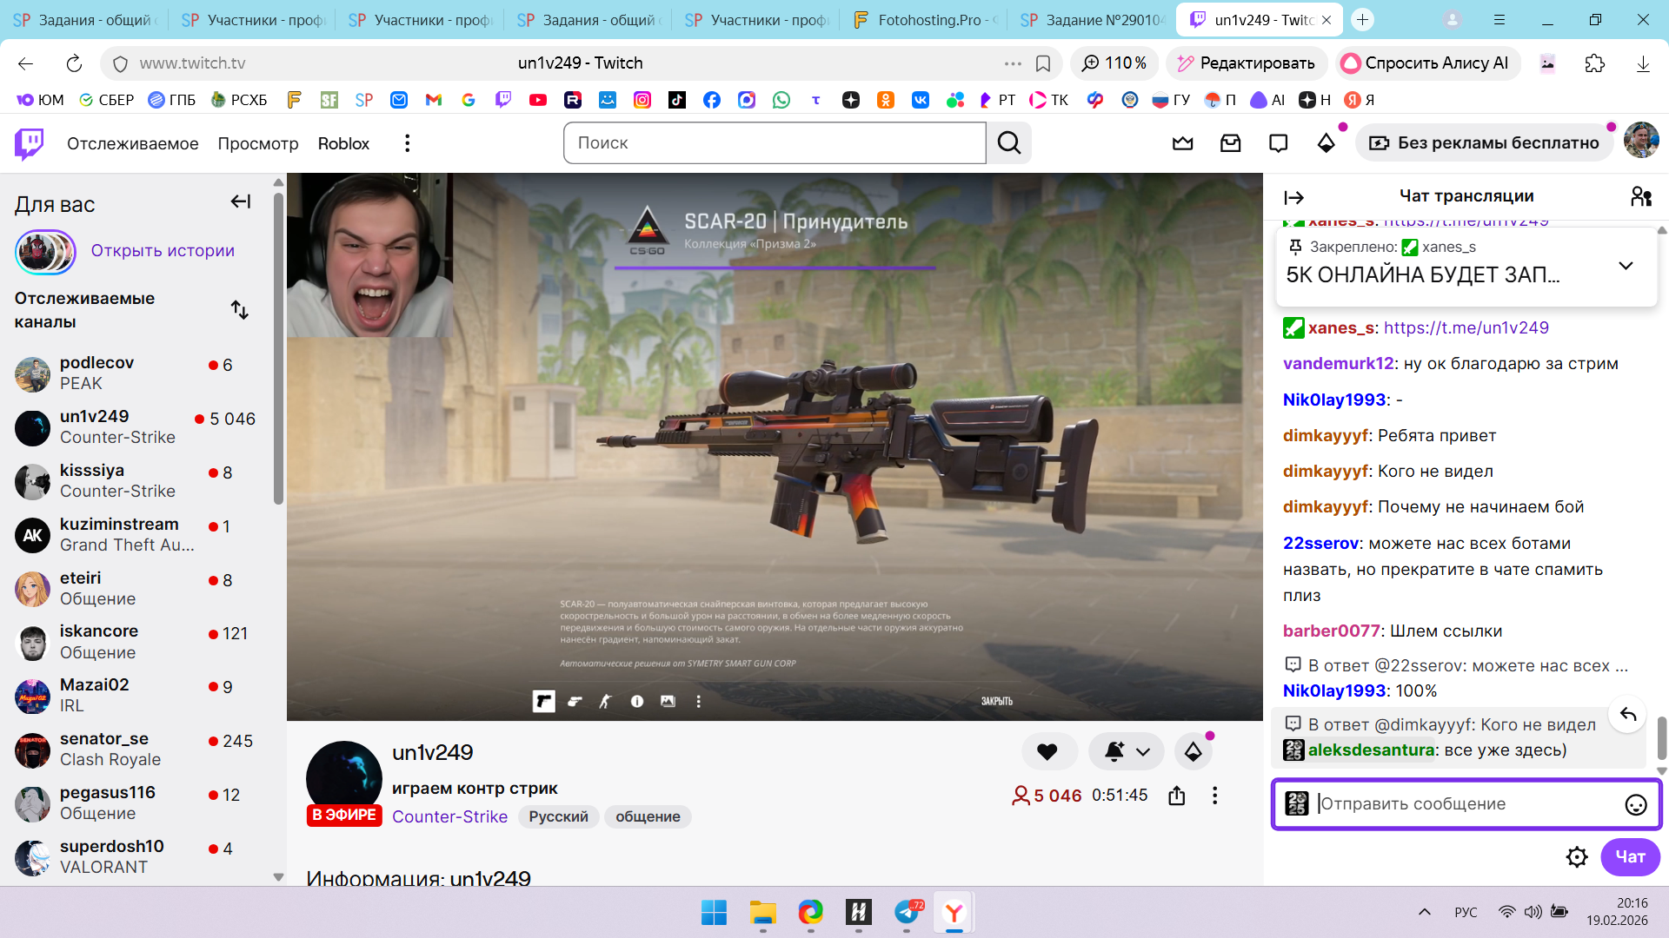Open the three-dot more navigation menu
The image size is (1669, 938).
click(407, 143)
